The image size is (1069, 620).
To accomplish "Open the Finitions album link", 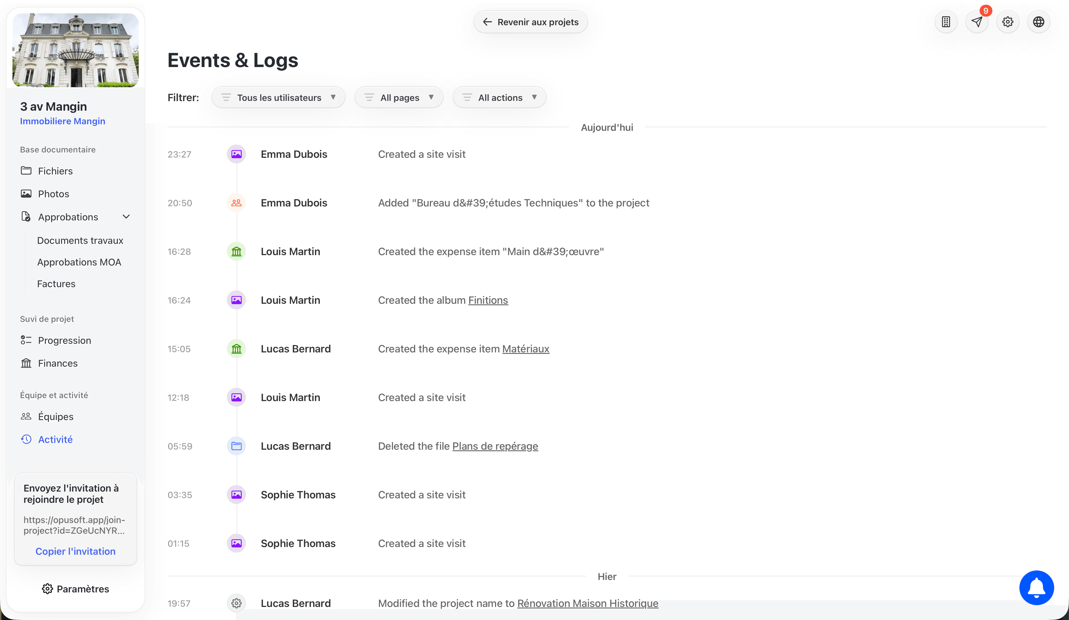I will click(x=488, y=300).
